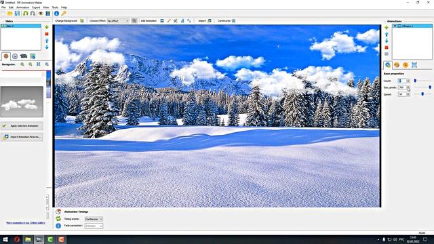Switch to the picture tab in left panel
Image resolution: width=434 pixels, height=244 pixels.
click(x=33, y=56)
